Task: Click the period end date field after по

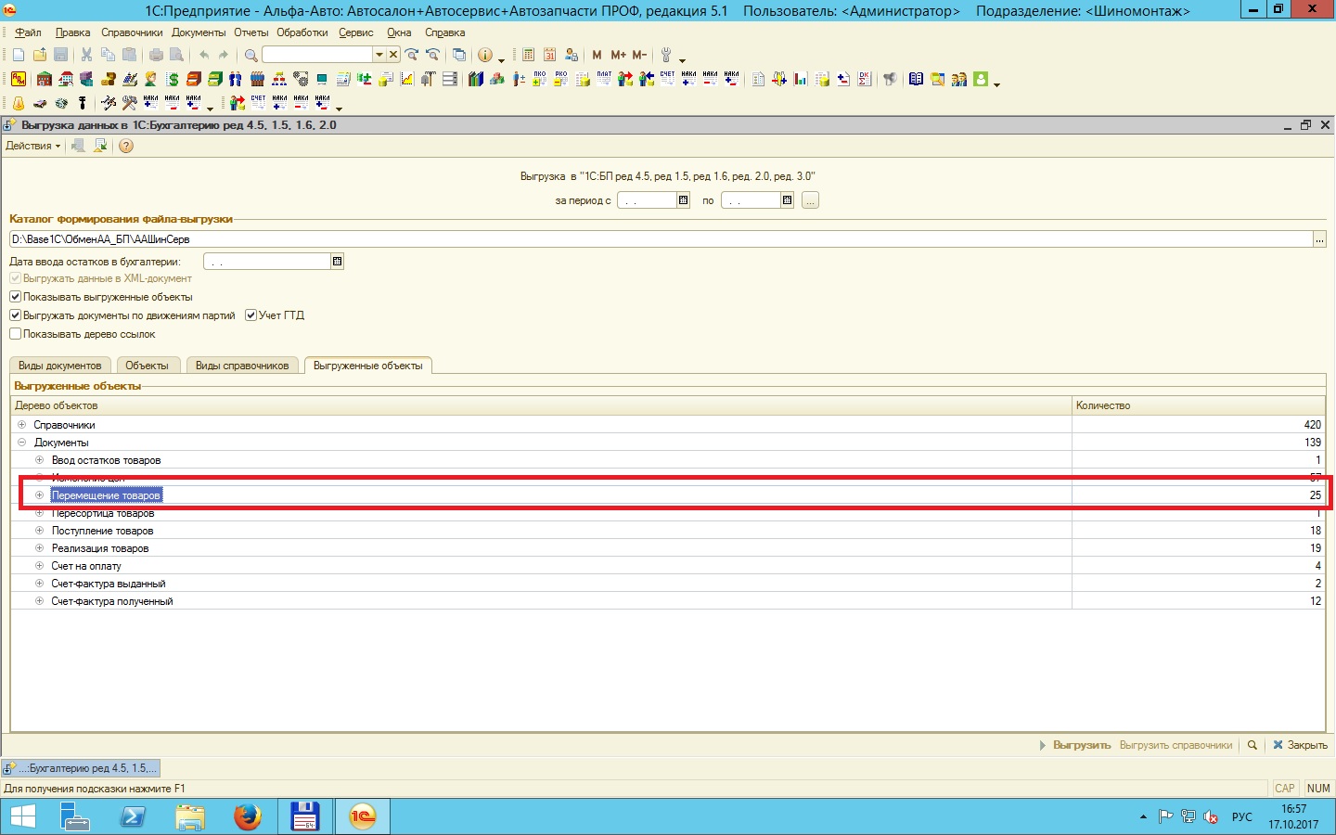Action: click(x=751, y=200)
